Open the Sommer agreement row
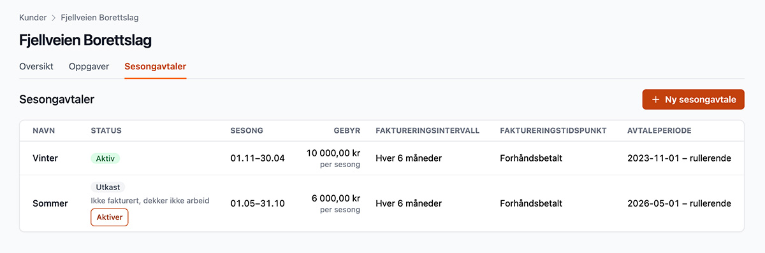Viewport: 765px width, 253px height. (382, 203)
